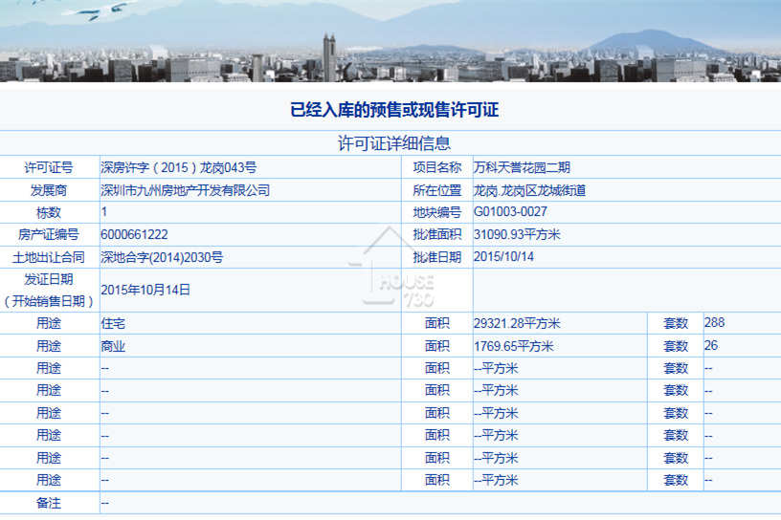
Task: Click the 许可证号 label cell
Action: click(x=49, y=167)
